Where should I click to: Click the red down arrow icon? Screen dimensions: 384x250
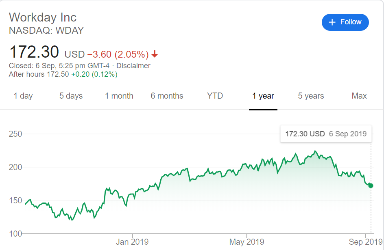click(x=155, y=54)
